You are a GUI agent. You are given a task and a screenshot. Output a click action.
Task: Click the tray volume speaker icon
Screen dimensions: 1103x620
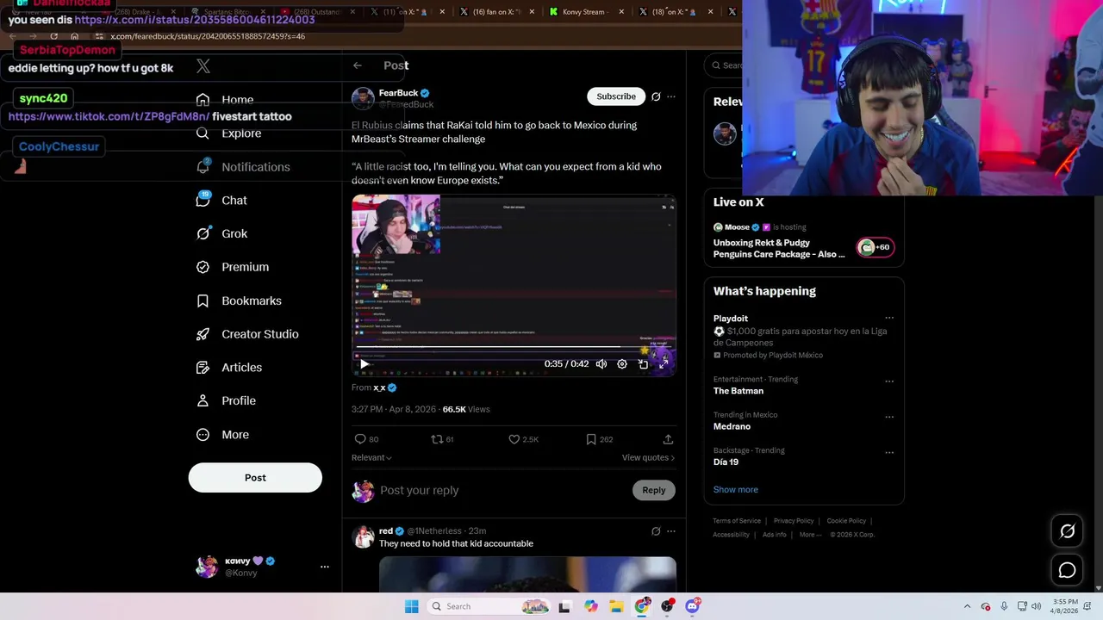(1037, 606)
